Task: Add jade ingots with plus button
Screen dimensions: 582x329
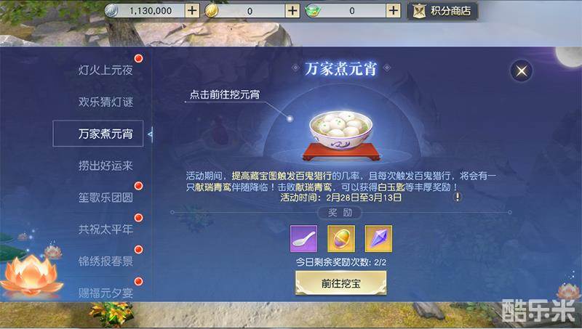Action: tap(393, 11)
